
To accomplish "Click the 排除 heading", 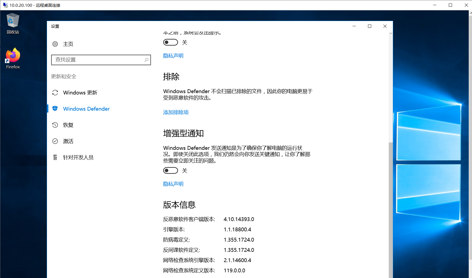I will 171,77.
